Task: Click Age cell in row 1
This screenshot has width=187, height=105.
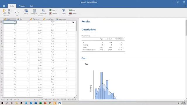Action: tap(10, 22)
